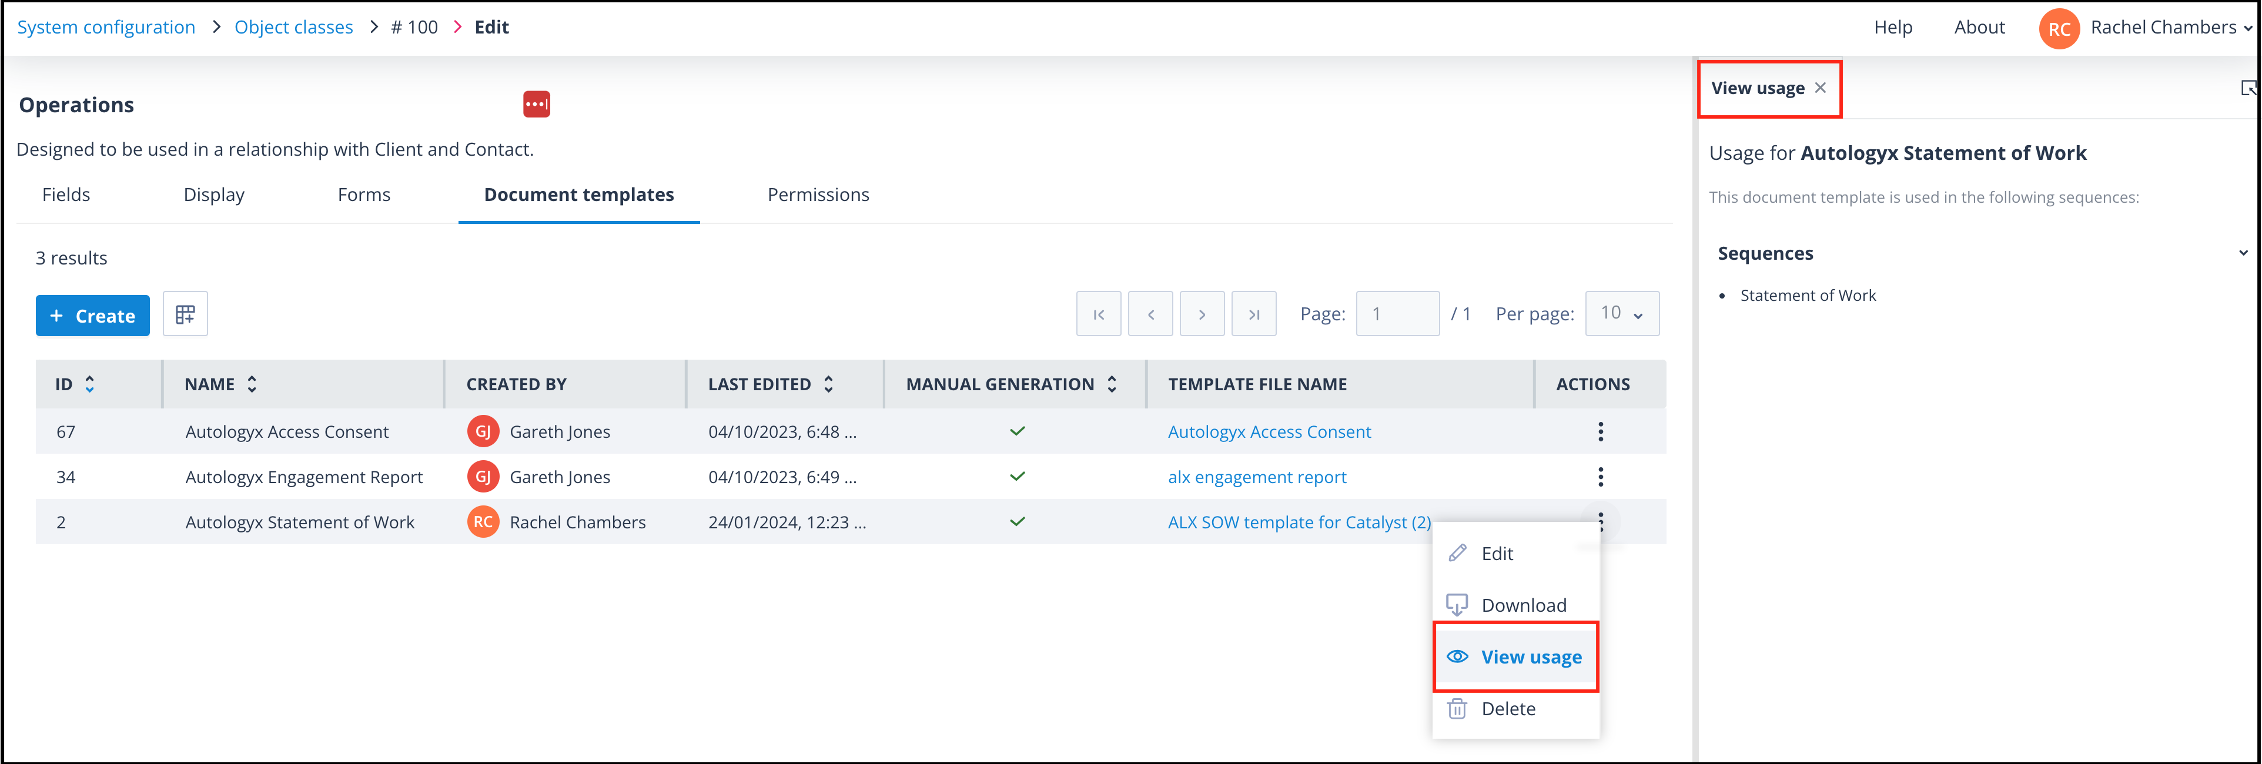Click the manual generation checkmark for Access Consent
Viewport: 2262px width, 764px height.
tap(1017, 431)
